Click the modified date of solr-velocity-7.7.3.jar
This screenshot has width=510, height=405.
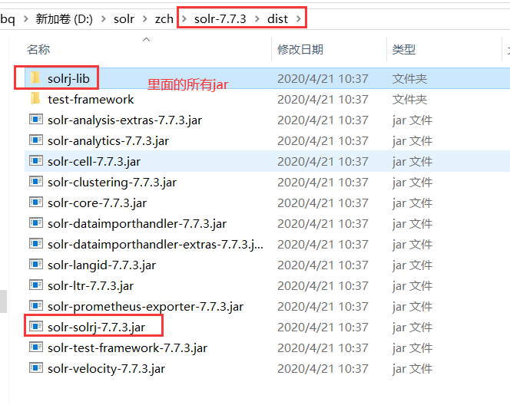point(323,369)
